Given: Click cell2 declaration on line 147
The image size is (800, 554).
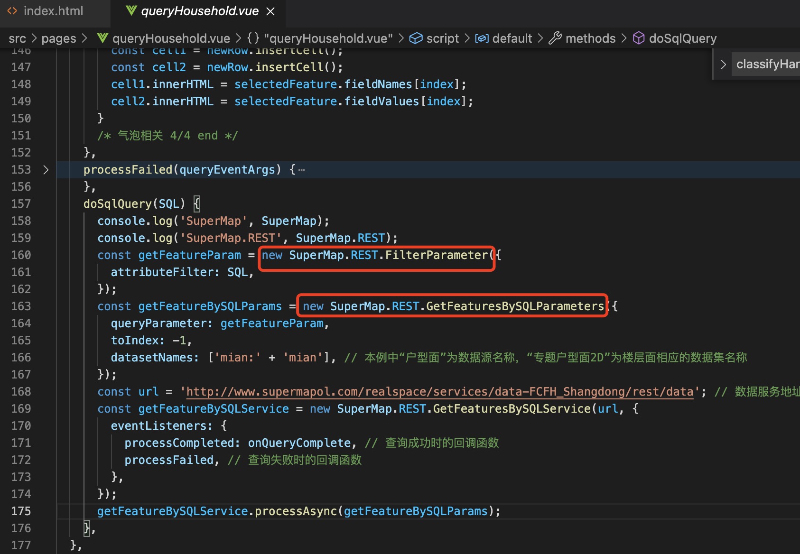Looking at the screenshot, I should pyautogui.click(x=169, y=67).
